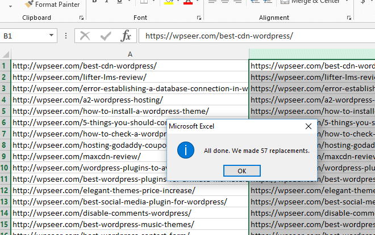This screenshot has width=375, height=235.
Task: Apply the red font color
Action: (x=188, y=2)
